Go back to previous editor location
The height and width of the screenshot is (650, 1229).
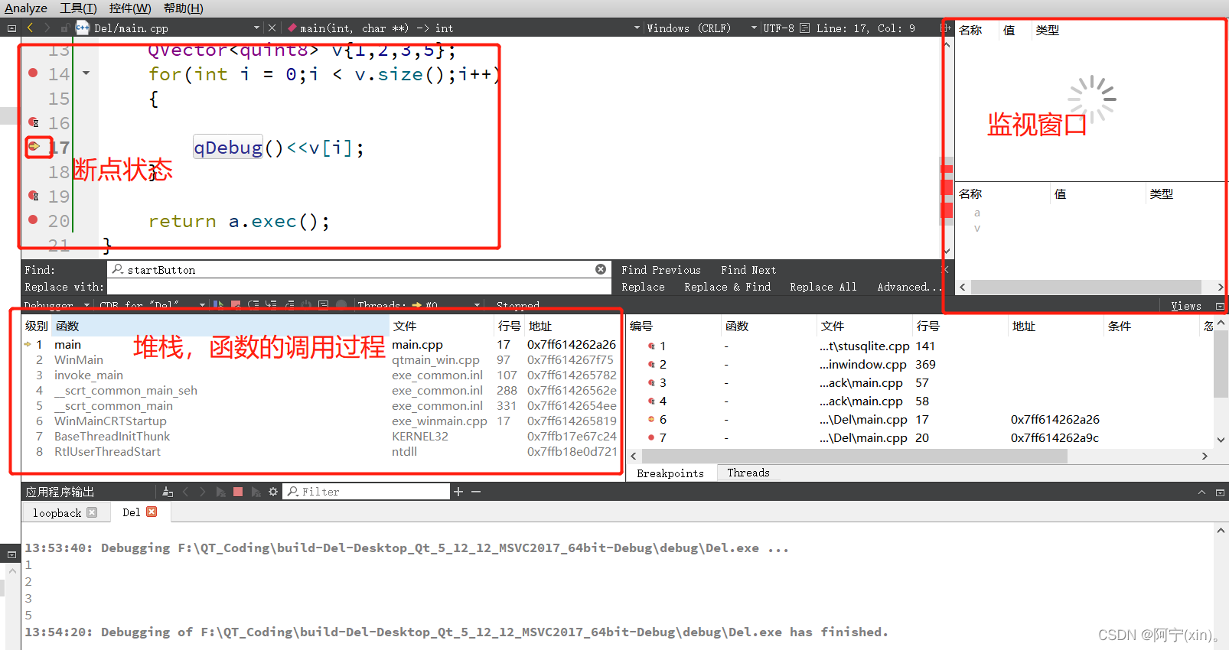point(30,28)
